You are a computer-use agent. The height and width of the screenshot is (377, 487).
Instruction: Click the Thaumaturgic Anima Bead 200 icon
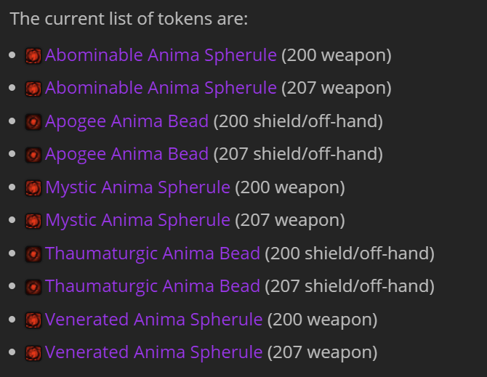pyautogui.click(x=33, y=254)
